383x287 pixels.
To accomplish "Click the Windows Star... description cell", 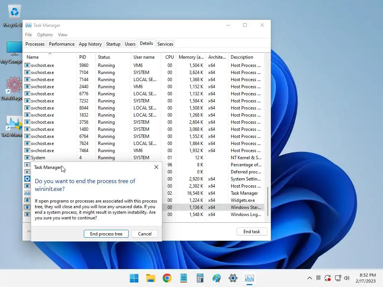I will 246,207.
